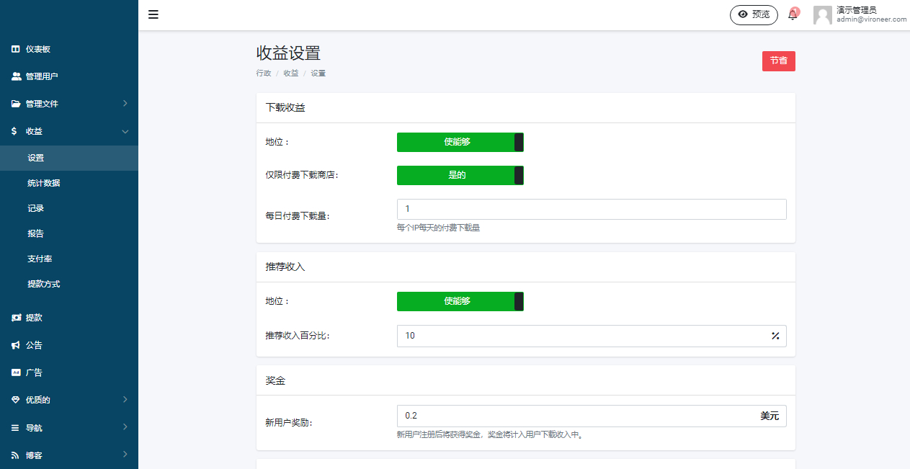Toggle 推荐收入 地位 switch
Viewport: 910px width, 469px height.
pyautogui.click(x=460, y=301)
